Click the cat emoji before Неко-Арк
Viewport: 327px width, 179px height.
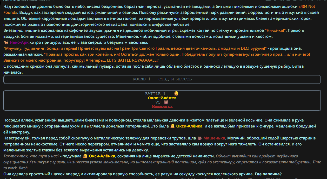coord(6,42)
